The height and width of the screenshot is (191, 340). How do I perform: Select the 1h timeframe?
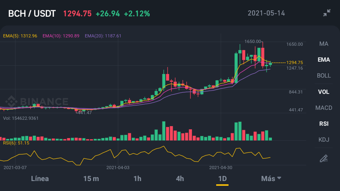[137, 178]
